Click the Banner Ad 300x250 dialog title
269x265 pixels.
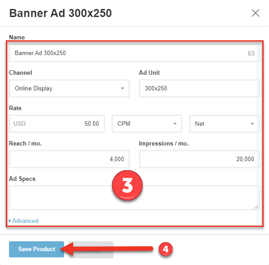61,13
